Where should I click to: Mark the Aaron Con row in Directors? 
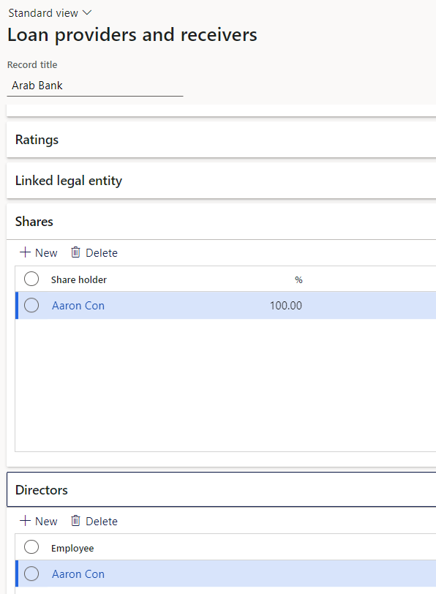31,574
